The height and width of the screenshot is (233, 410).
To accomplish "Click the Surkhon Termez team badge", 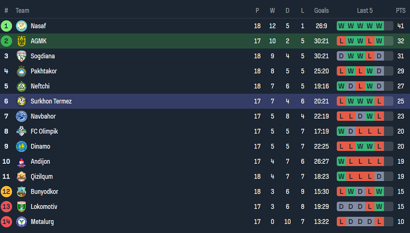I will pyautogui.click(x=22, y=101).
